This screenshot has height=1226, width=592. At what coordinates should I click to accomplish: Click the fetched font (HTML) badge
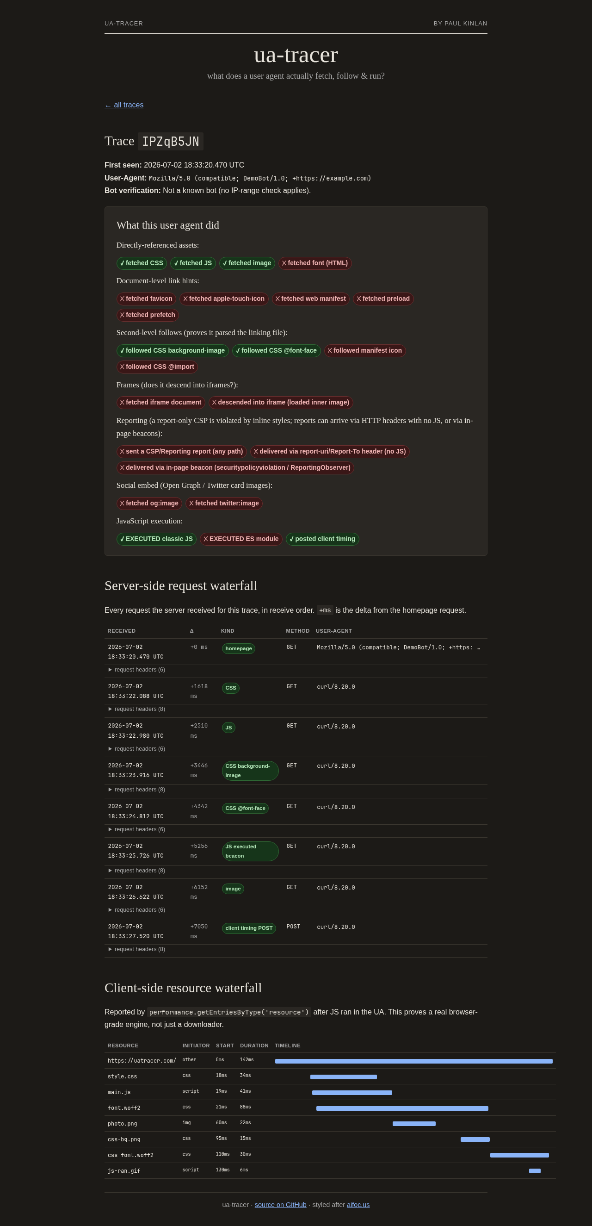tap(315, 263)
